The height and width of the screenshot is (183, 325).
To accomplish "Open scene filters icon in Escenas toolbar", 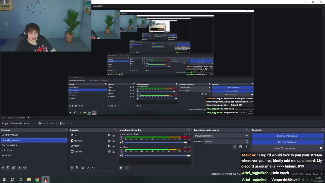I will tap(14, 168).
